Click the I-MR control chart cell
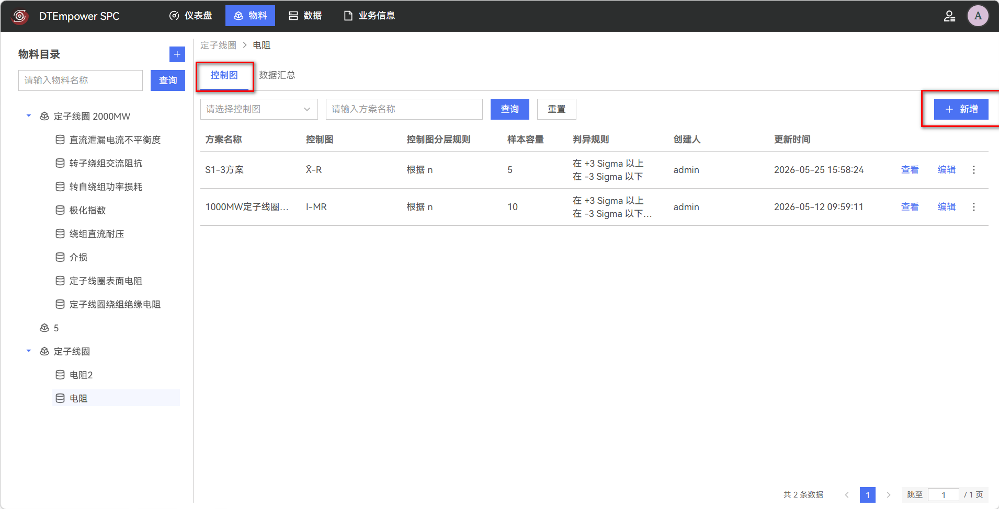 [x=316, y=207]
